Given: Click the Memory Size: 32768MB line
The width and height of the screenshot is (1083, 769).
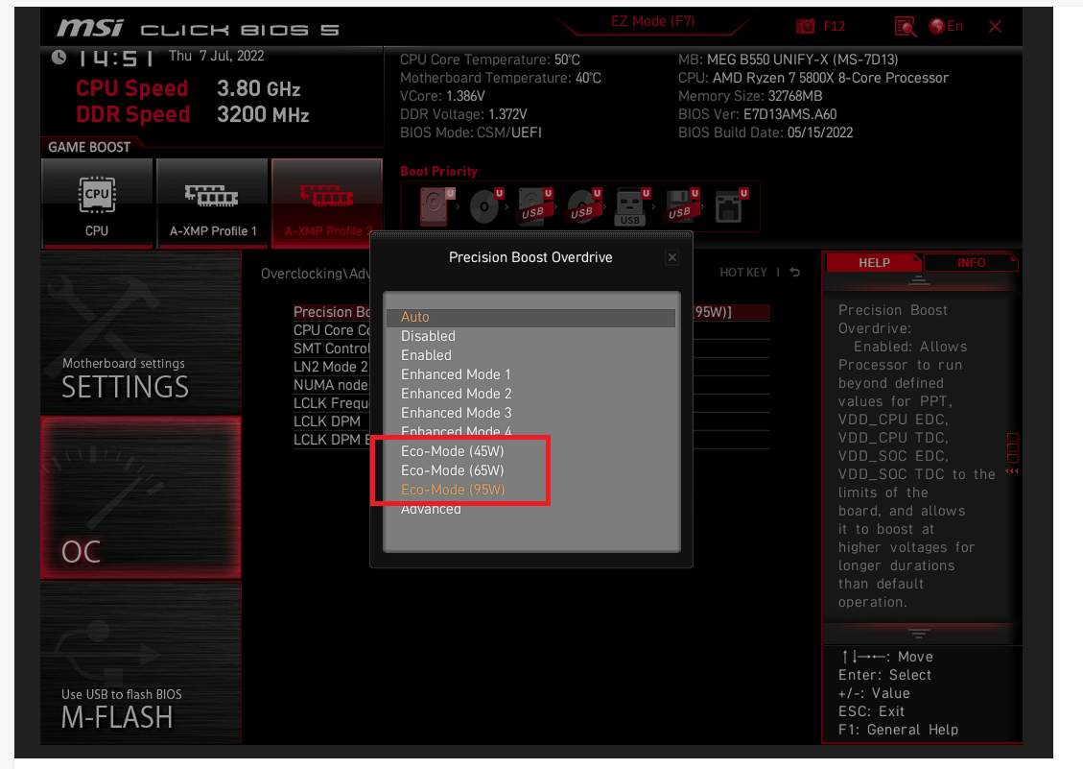Looking at the screenshot, I should click(750, 95).
